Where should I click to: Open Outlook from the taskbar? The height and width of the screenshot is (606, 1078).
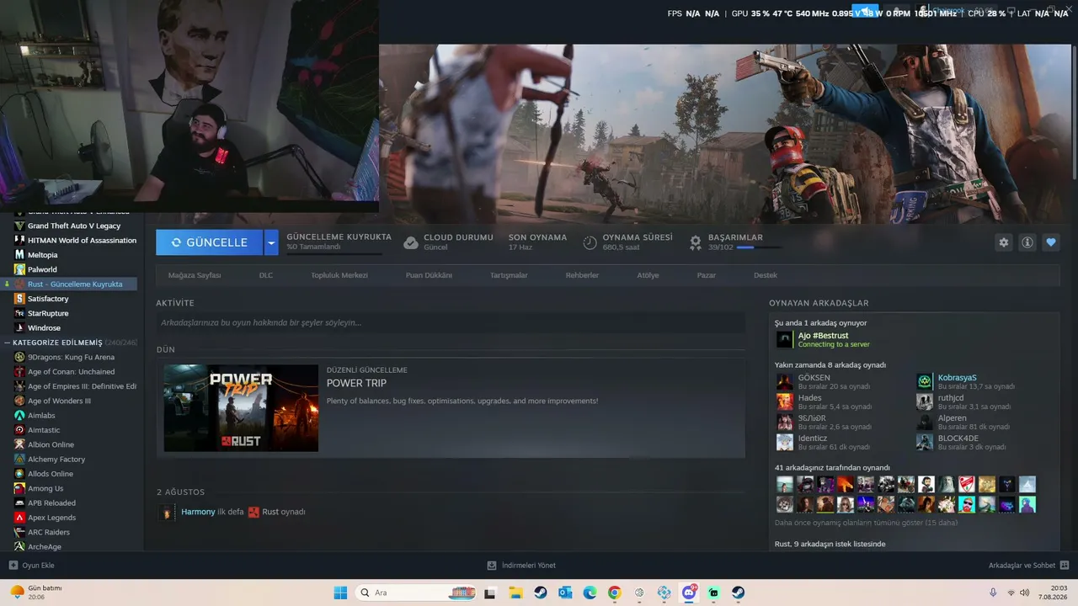point(565,593)
